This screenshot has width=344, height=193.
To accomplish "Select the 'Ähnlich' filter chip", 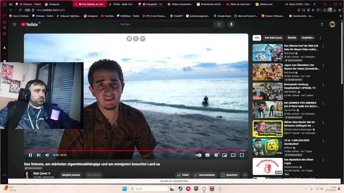I will click(292, 38).
